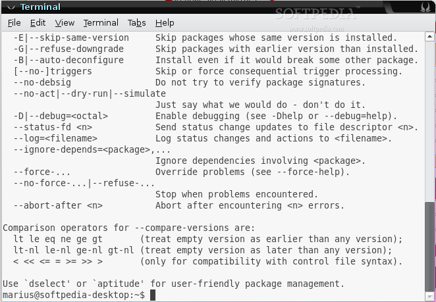
Task: Open the Edit menu
Action: (x=38, y=23)
